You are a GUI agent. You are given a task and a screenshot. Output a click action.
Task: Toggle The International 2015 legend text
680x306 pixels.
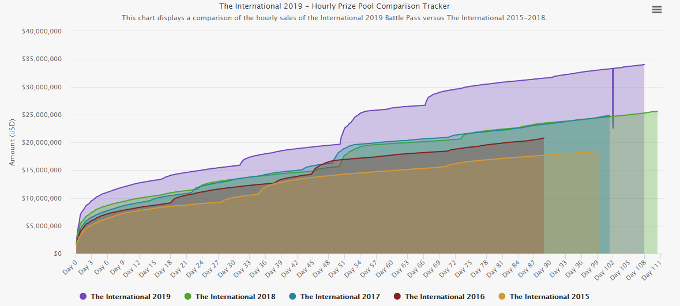coord(549,297)
